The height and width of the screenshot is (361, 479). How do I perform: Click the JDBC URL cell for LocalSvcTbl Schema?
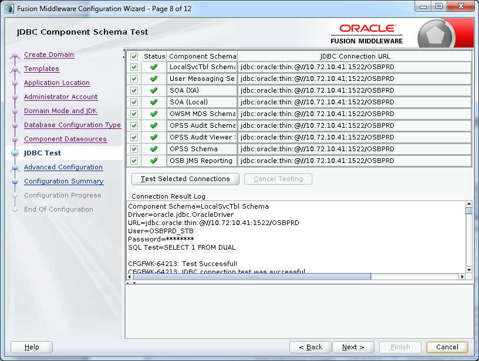click(x=355, y=67)
